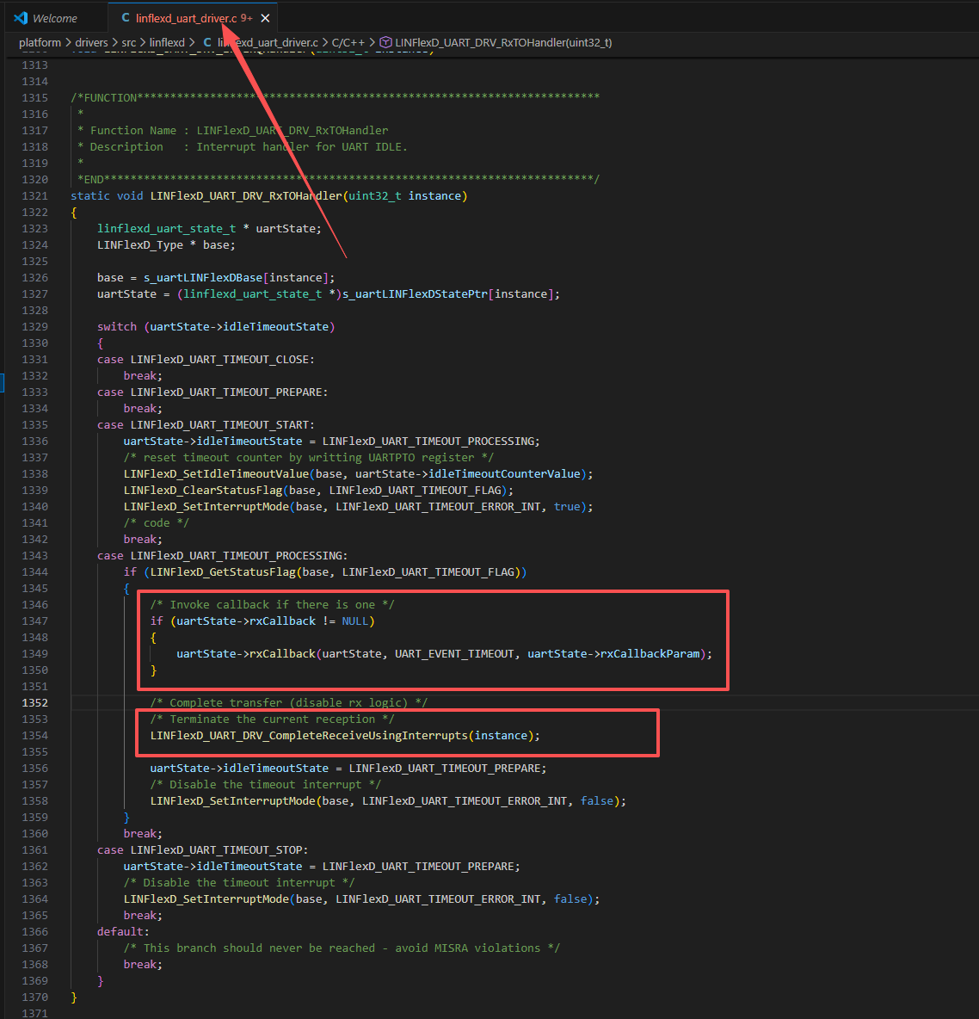This screenshot has height=1019, width=979.
Task: Click the C file icon in the breadcrumb
Action: [x=207, y=42]
